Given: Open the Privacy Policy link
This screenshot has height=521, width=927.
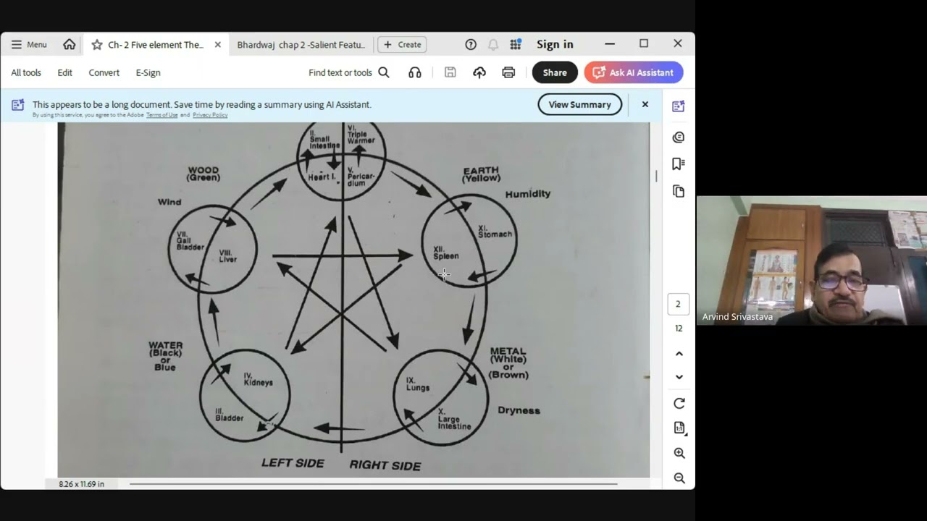Looking at the screenshot, I should point(210,115).
